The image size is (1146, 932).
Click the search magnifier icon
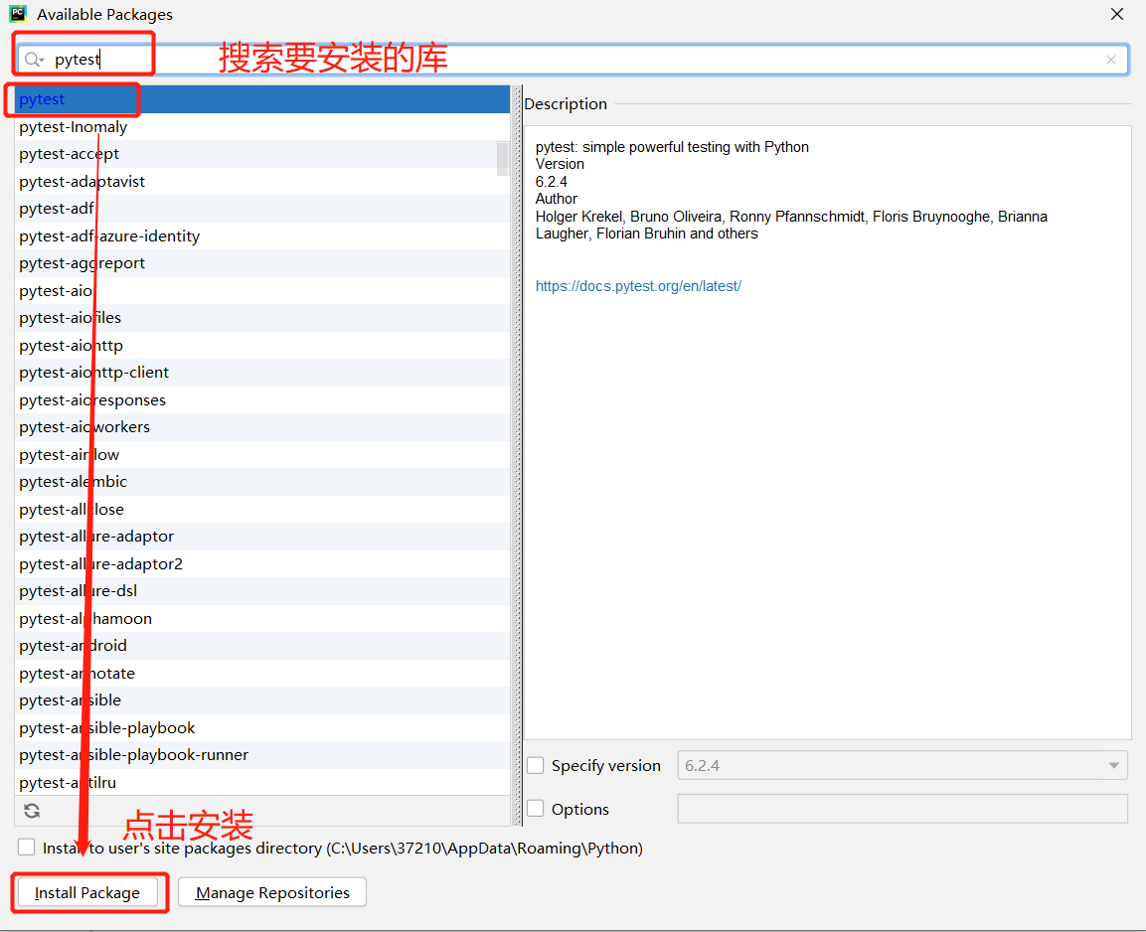33,60
